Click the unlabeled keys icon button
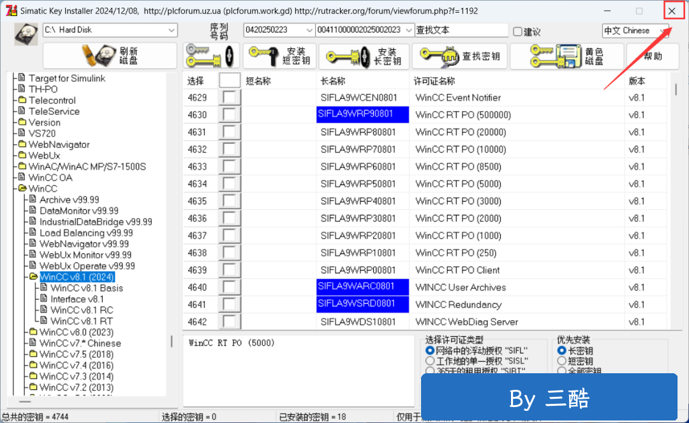Image resolution: width=689 pixels, height=423 pixels. [x=211, y=56]
